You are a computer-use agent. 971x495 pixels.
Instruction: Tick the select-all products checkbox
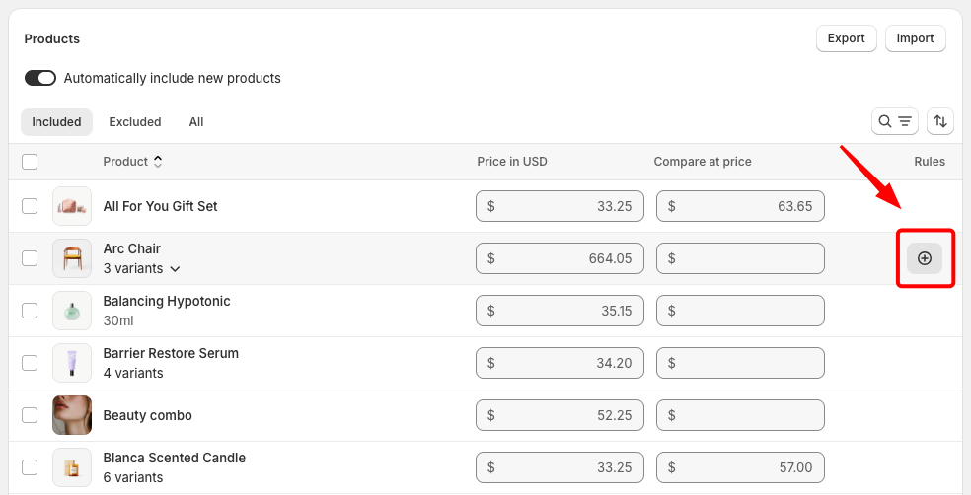30,162
